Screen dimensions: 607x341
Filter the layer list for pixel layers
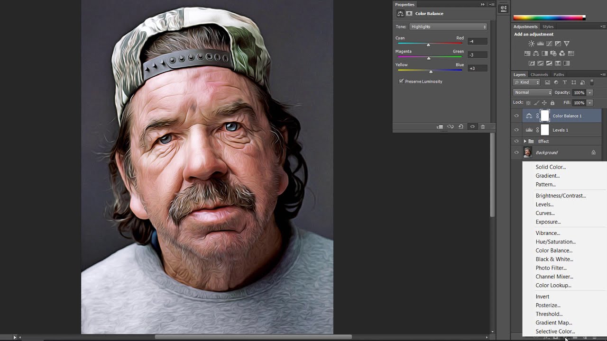[547, 82]
